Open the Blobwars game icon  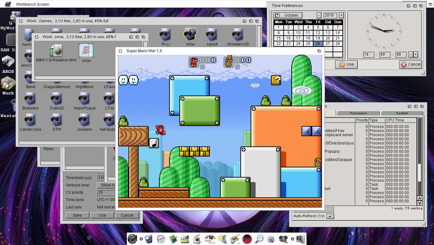tap(30, 99)
